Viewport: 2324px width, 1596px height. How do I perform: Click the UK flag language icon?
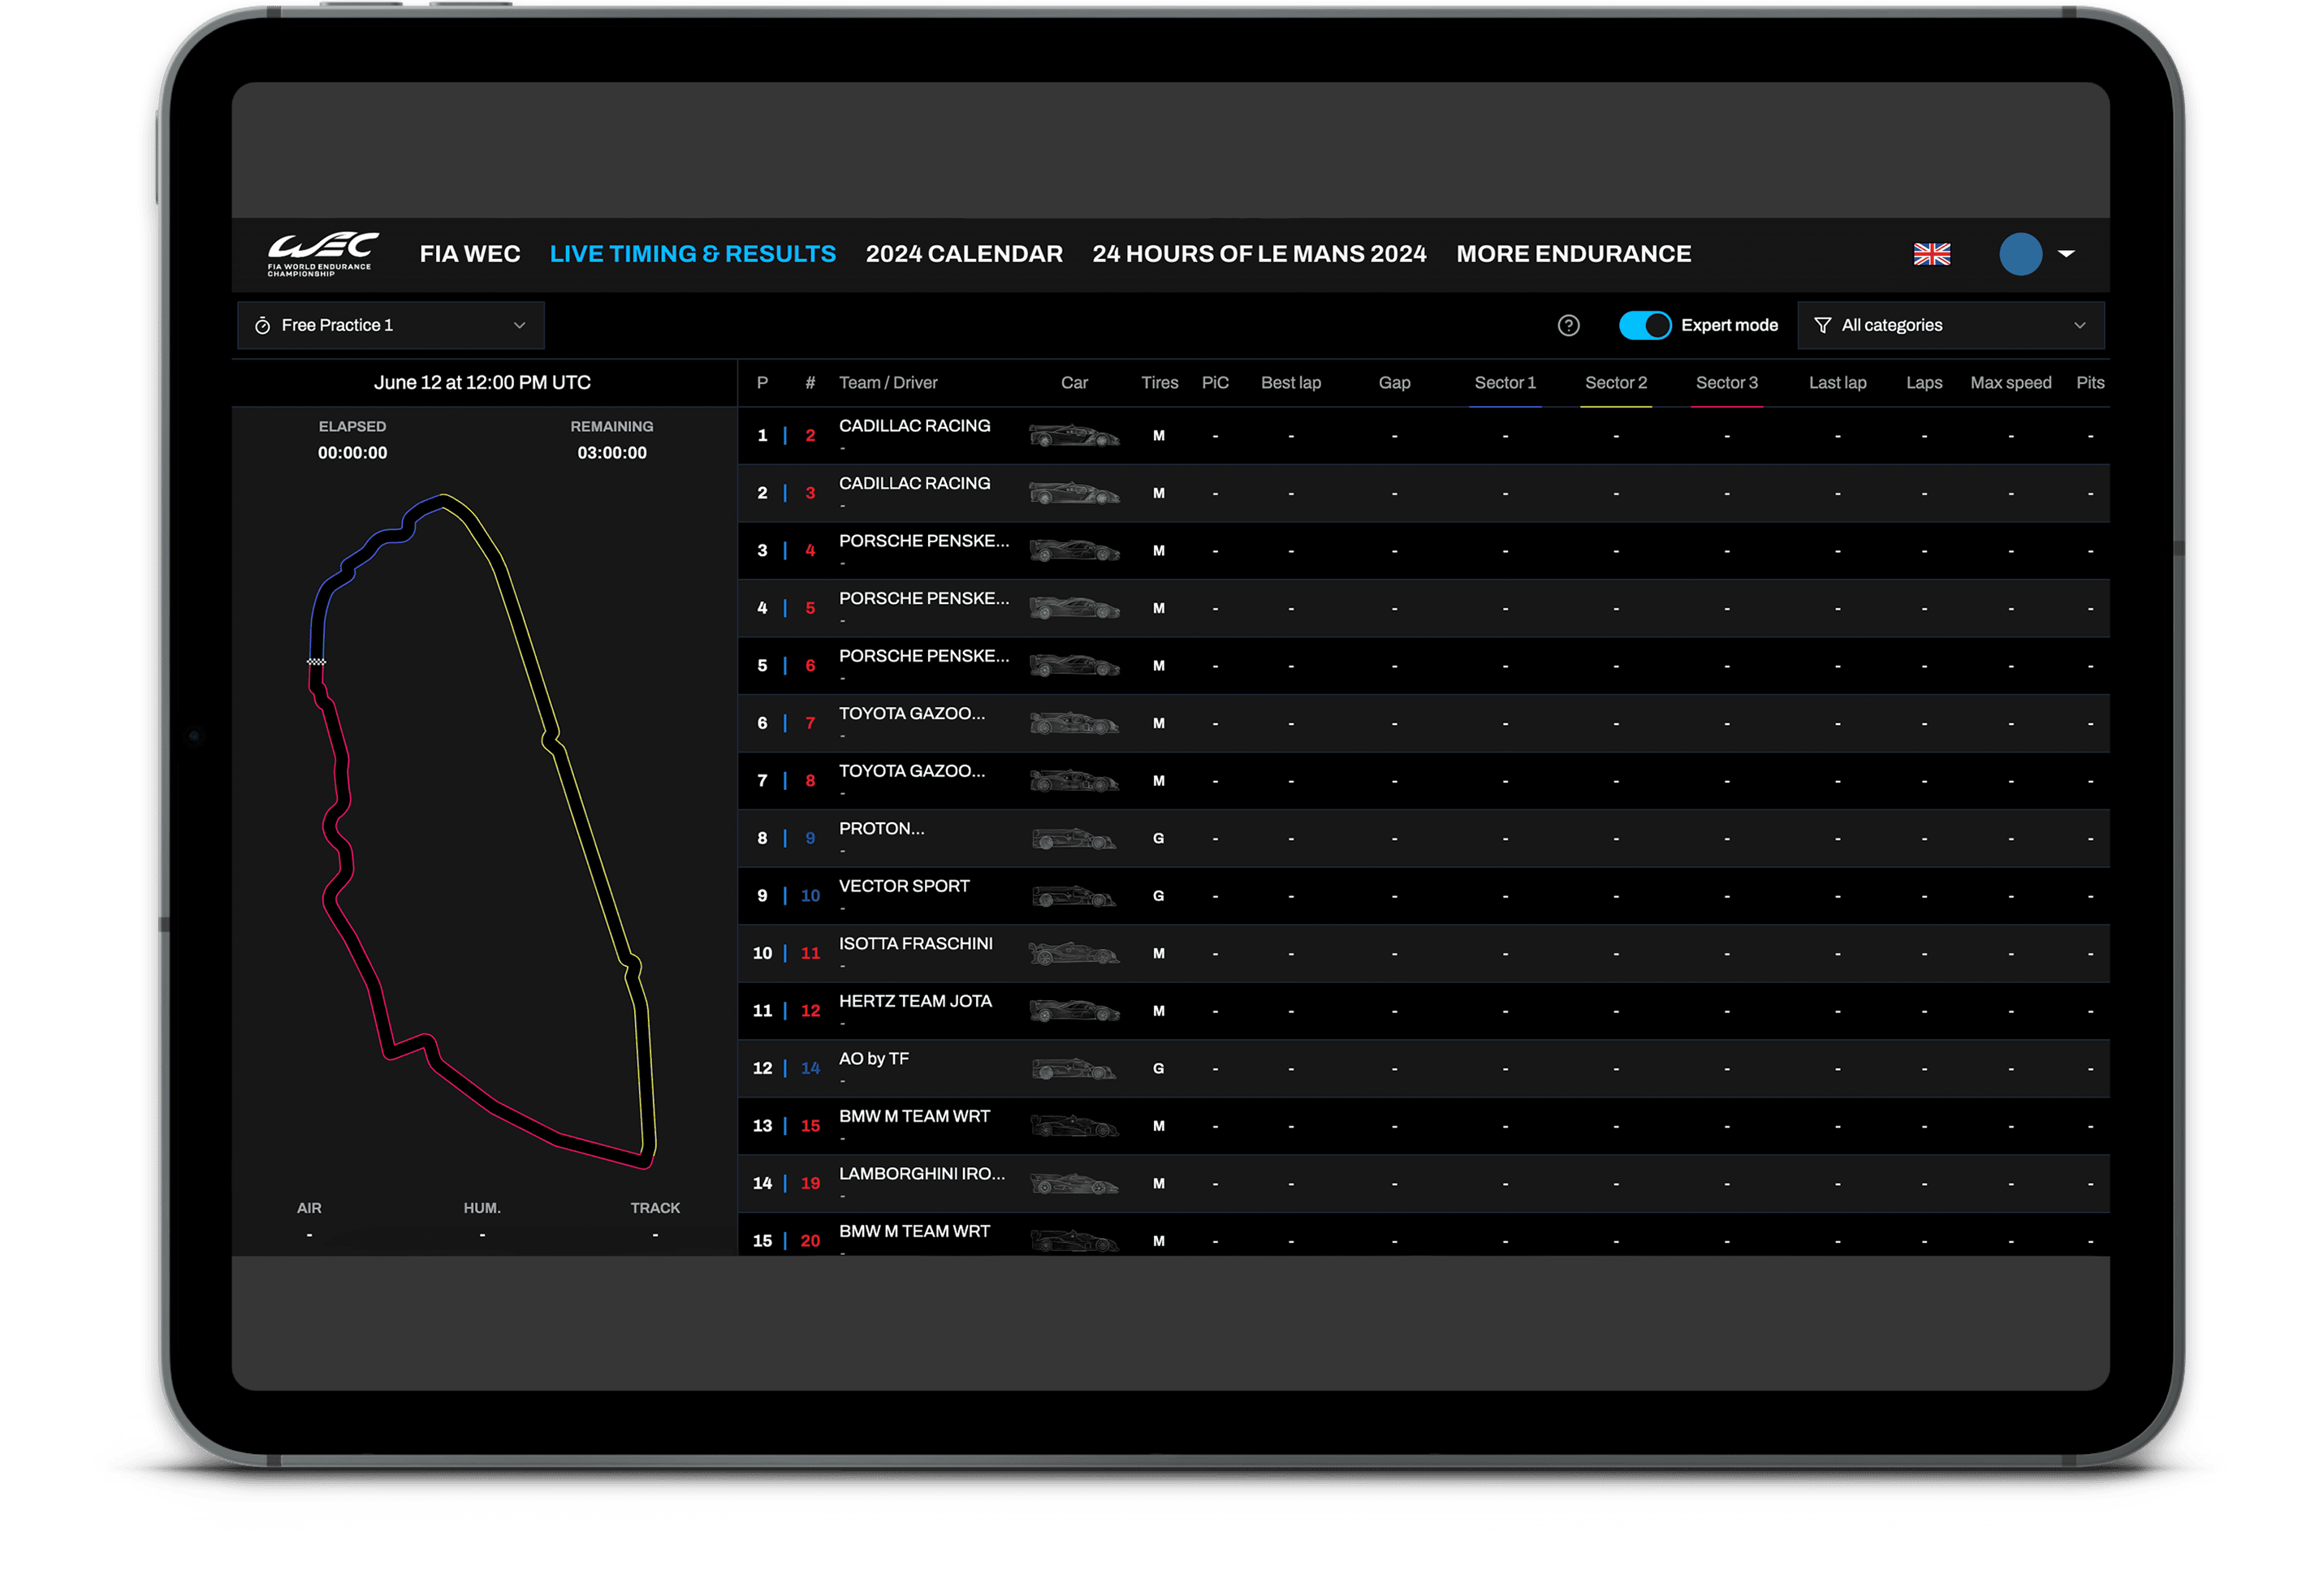point(1931,254)
